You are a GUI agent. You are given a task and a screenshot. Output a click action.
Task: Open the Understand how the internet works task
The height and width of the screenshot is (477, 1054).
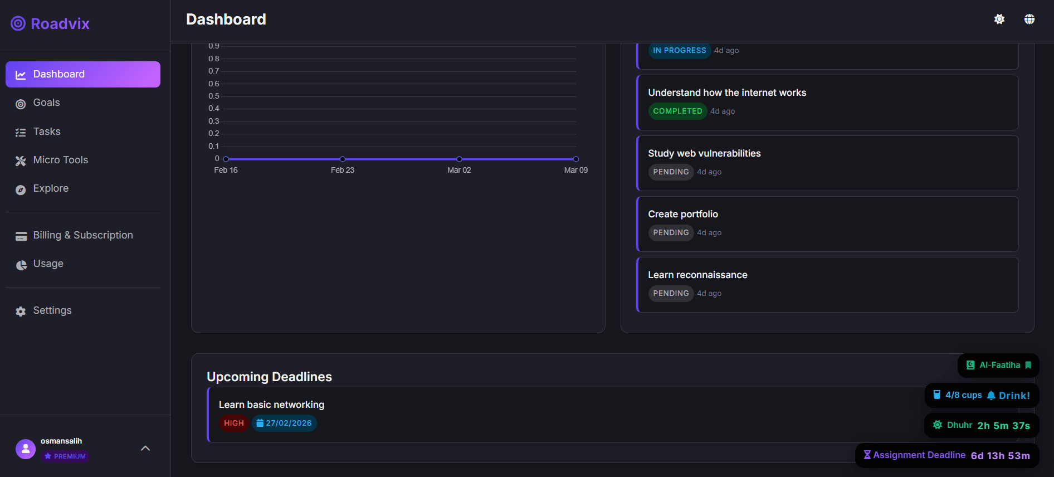(827, 103)
